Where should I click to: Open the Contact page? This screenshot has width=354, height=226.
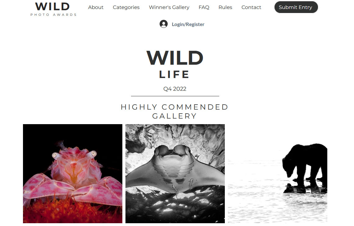(x=251, y=7)
